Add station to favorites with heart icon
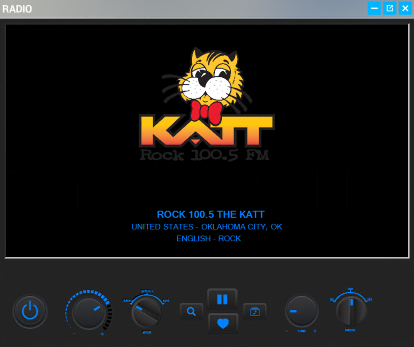The width and height of the screenshot is (414, 347). coord(223,323)
